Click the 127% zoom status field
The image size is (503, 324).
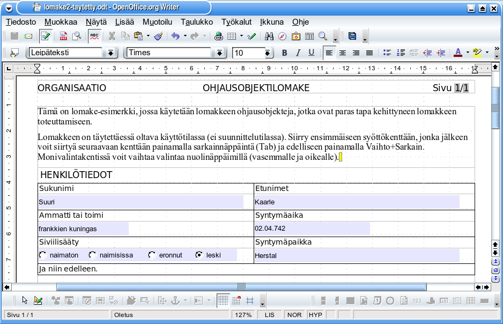coord(243,315)
